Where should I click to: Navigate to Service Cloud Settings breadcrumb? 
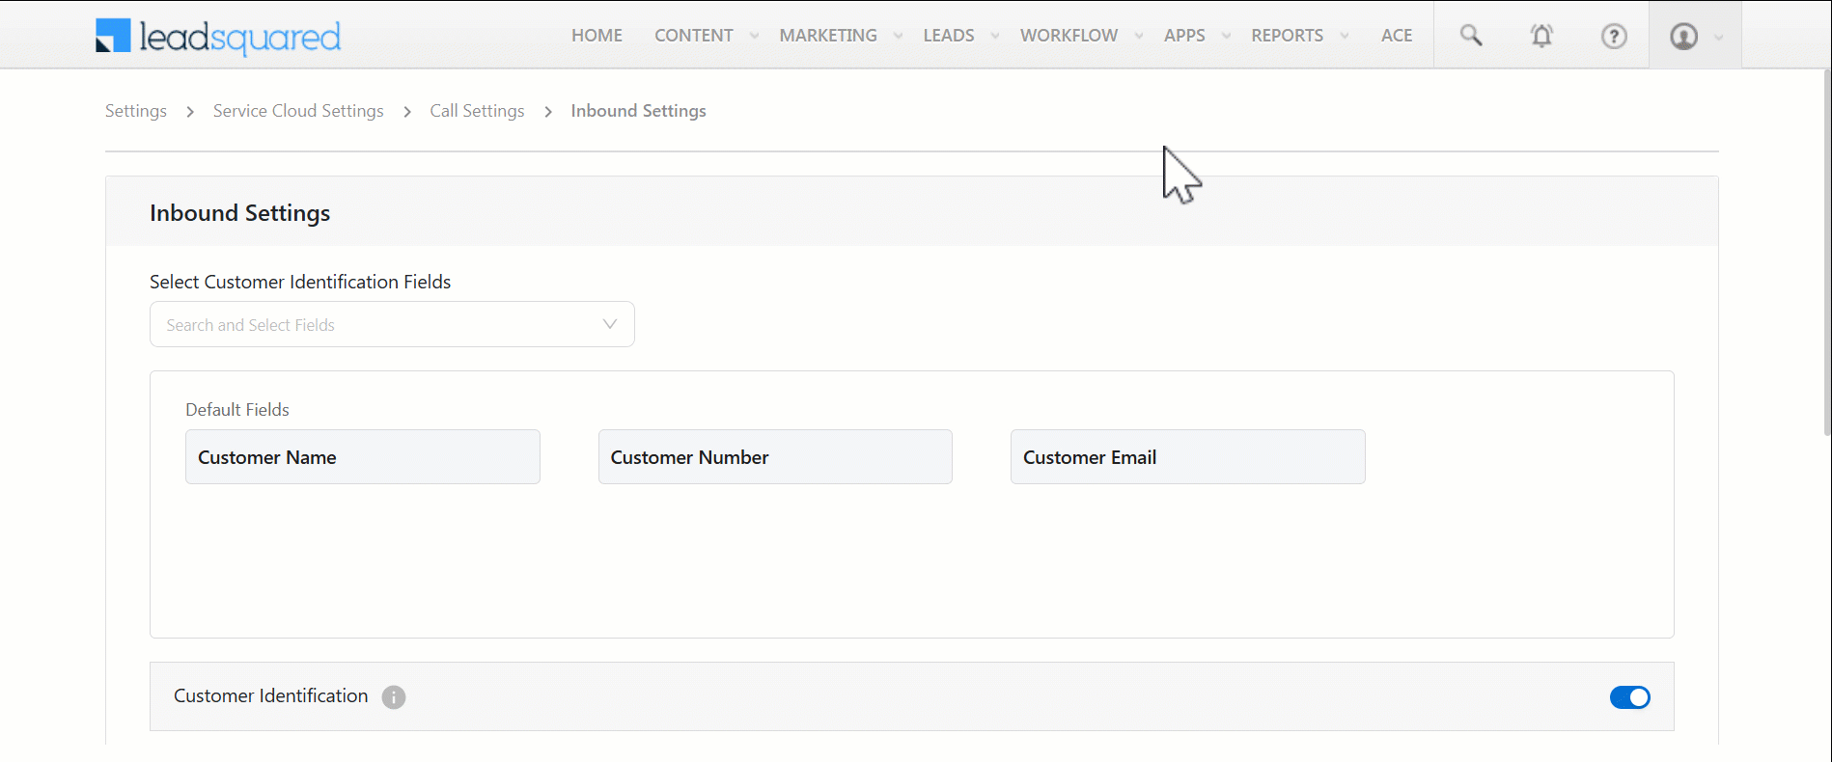pos(298,111)
